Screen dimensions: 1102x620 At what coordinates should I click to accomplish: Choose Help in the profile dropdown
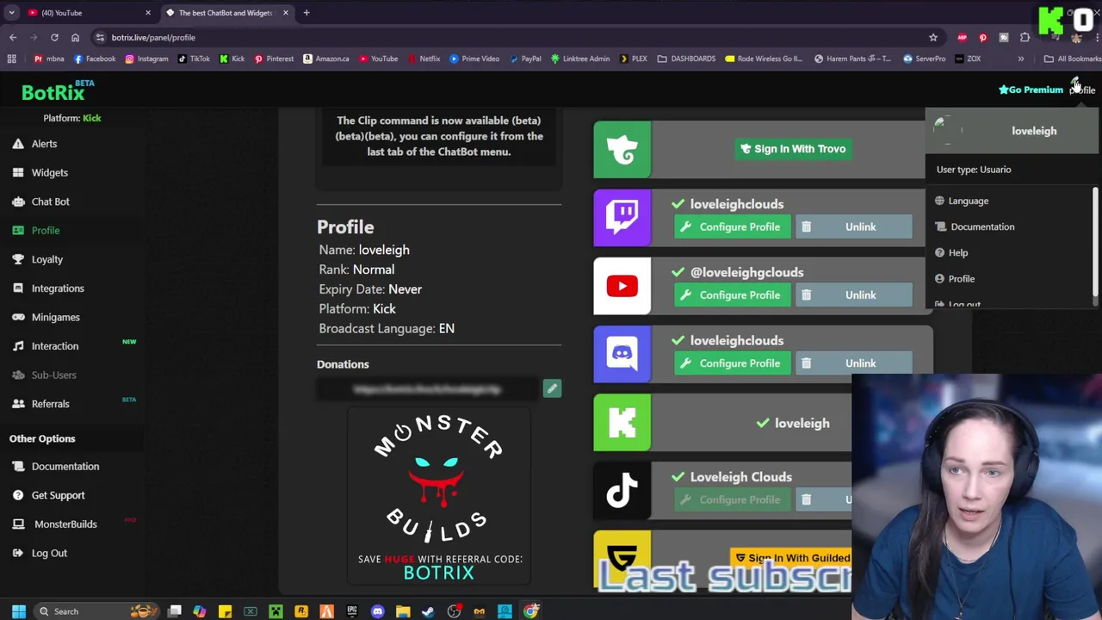[x=958, y=252]
